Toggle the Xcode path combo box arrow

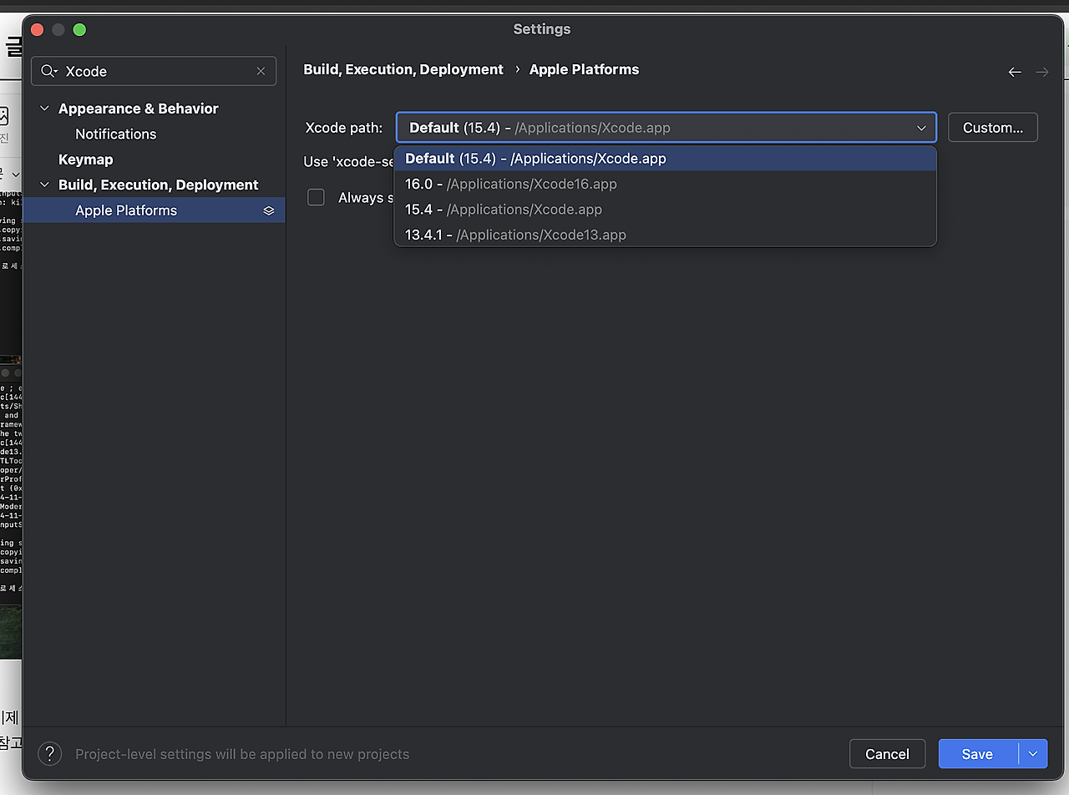click(x=921, y=128)
